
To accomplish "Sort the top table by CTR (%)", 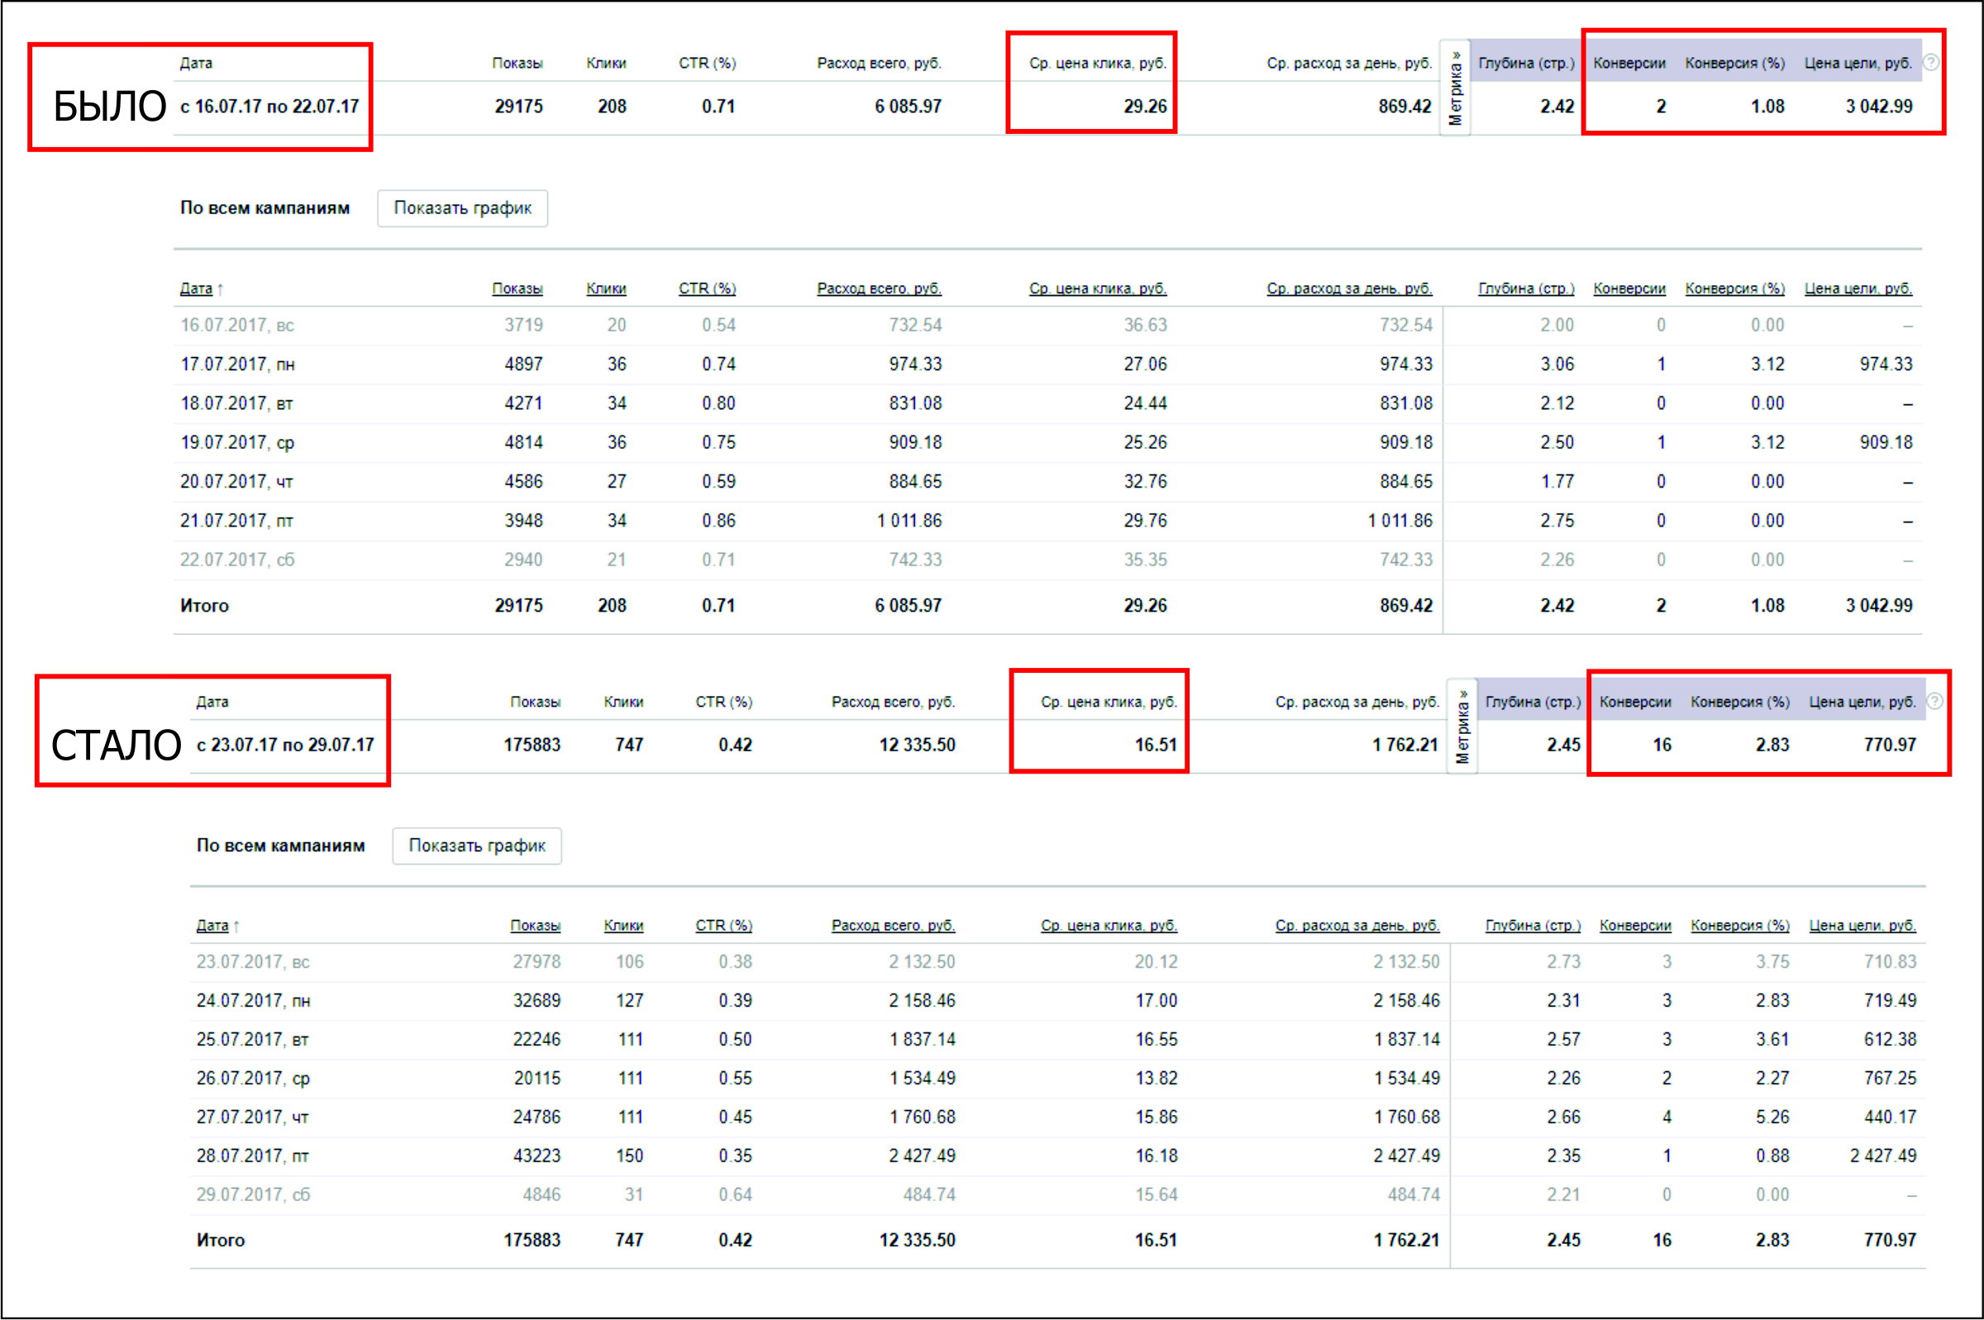I will coord(707,288).
